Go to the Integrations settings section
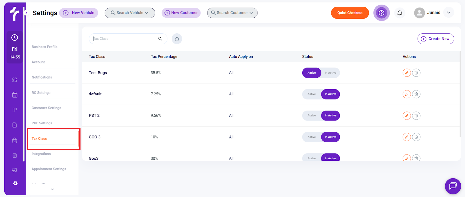The image size is (465, 197). pyautogui.click(x=41, y=154)
